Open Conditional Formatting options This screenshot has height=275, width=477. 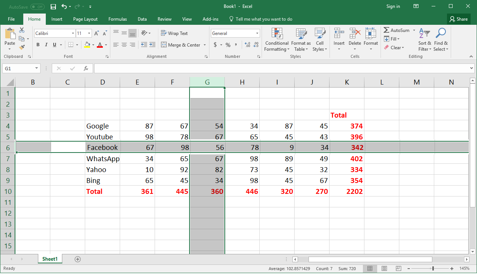pyautogui.click(x=277, y=39)
